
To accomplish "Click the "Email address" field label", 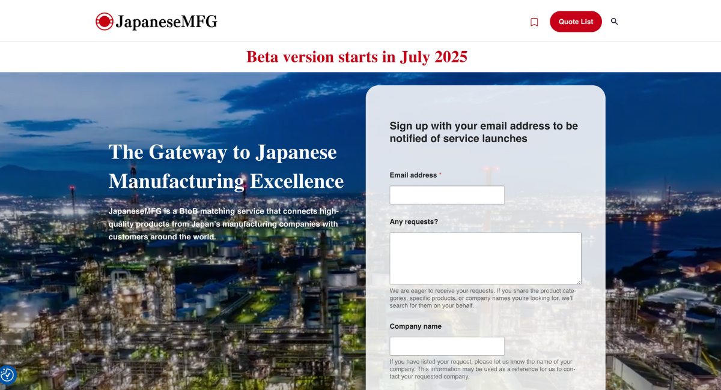I will click(x=413, y=175).
